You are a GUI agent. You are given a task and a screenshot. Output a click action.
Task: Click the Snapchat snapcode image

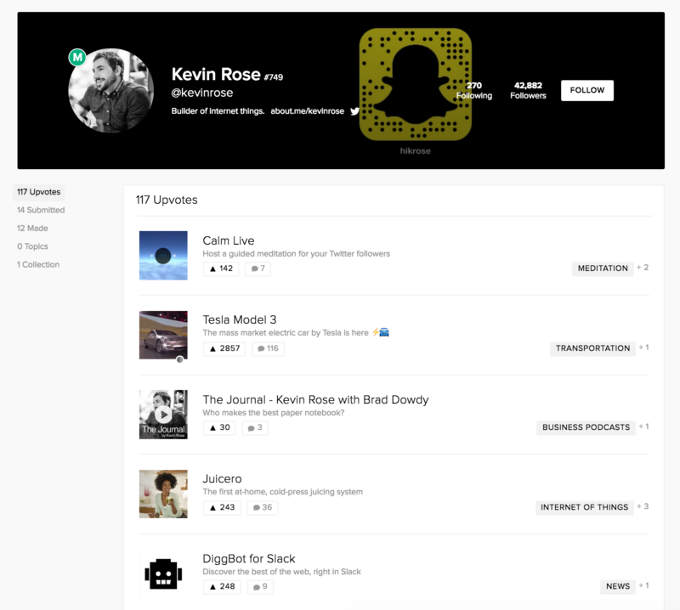pyautogui.click(x=415, y=85)
